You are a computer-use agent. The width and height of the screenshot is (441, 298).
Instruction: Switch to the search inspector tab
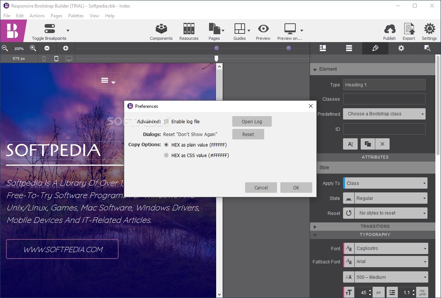(427, 48)
